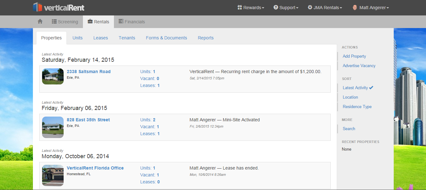Select the Properties tab
This screenshot has width=426, height=190.
51,38
